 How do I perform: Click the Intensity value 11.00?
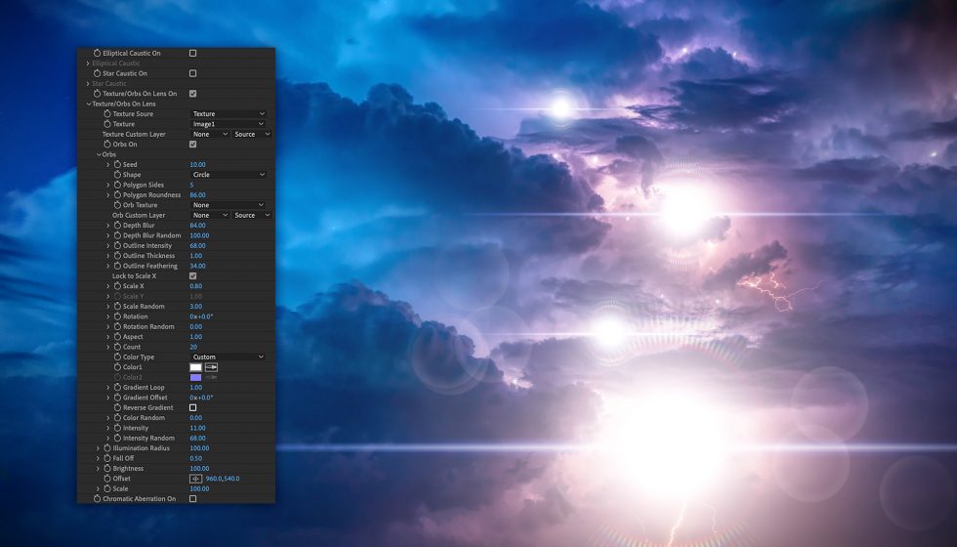pos(197,428)
